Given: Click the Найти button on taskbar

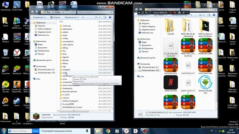Looking at the screenshot, I should click(35, 131).
